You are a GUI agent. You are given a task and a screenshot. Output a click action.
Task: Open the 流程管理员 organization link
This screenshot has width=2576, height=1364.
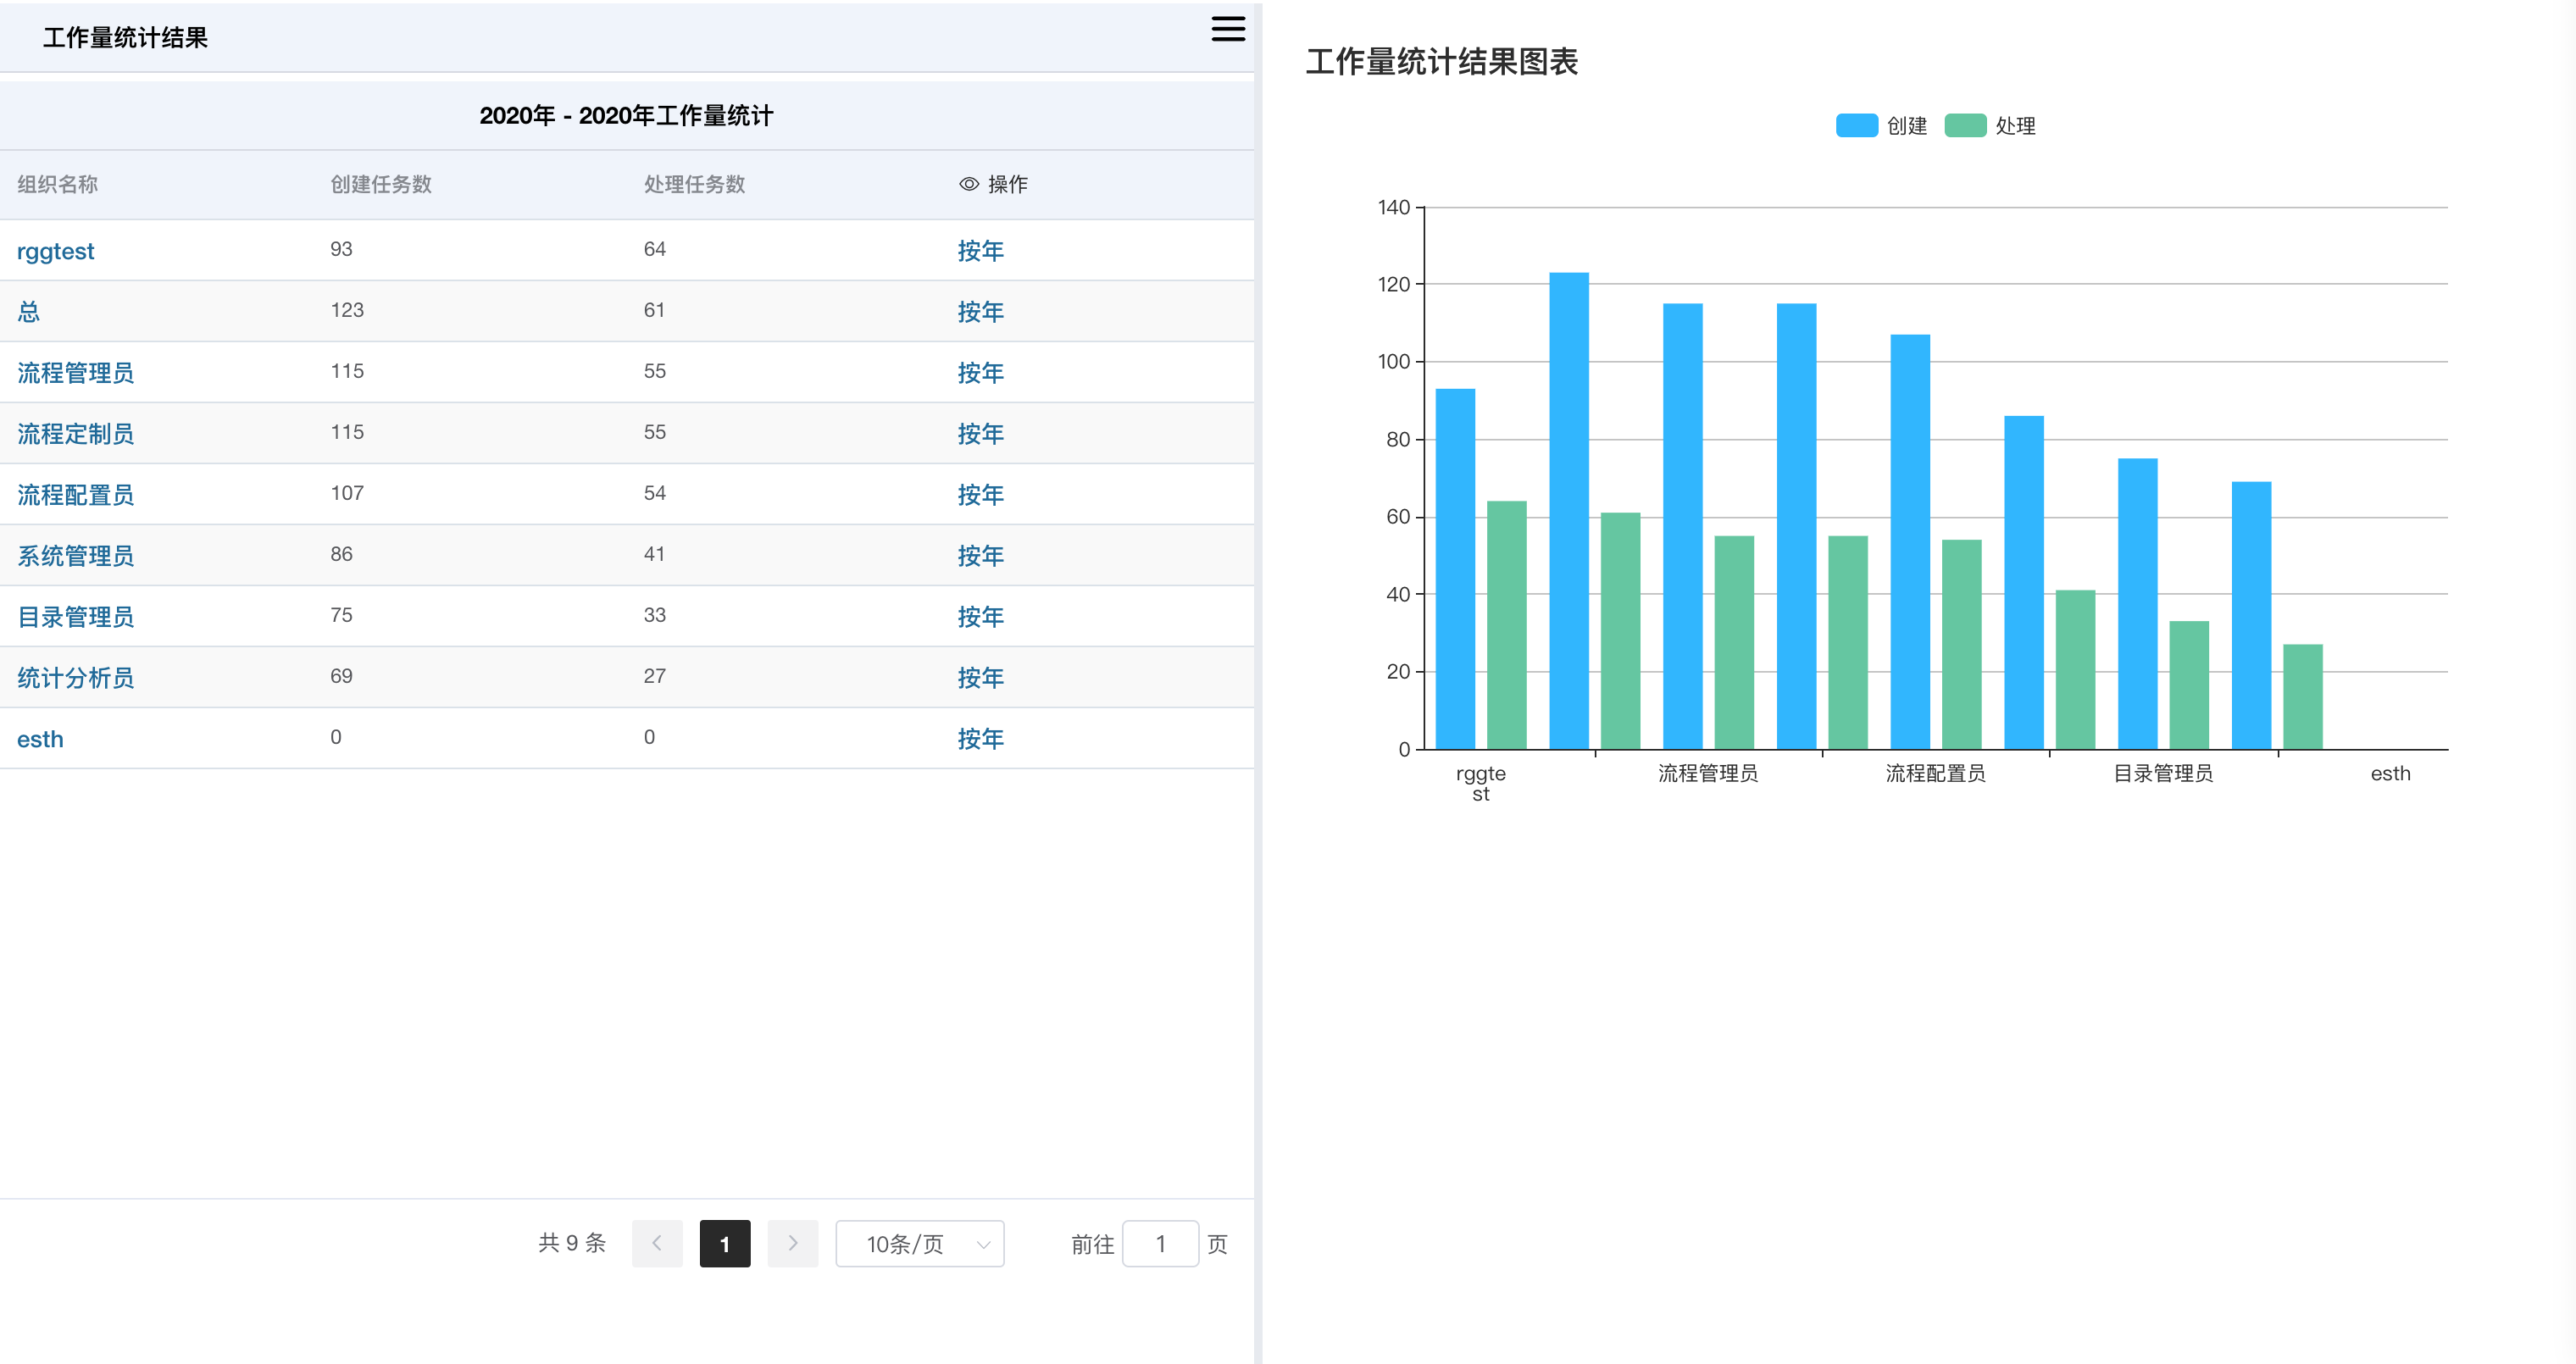pyautogui.click(x=76, y=373)
